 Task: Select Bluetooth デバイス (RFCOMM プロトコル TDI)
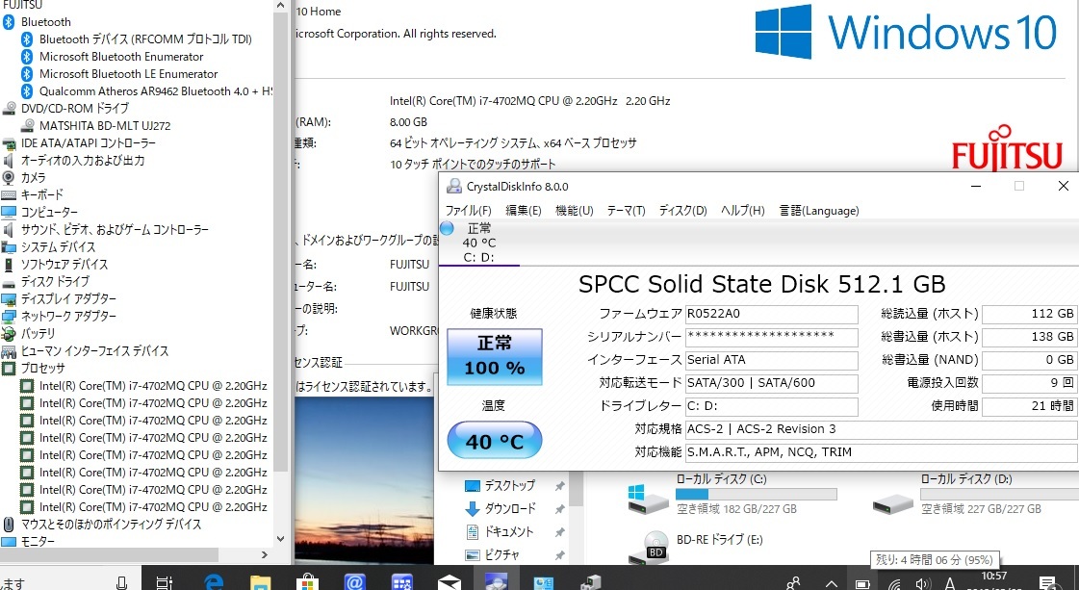point(145,39)
